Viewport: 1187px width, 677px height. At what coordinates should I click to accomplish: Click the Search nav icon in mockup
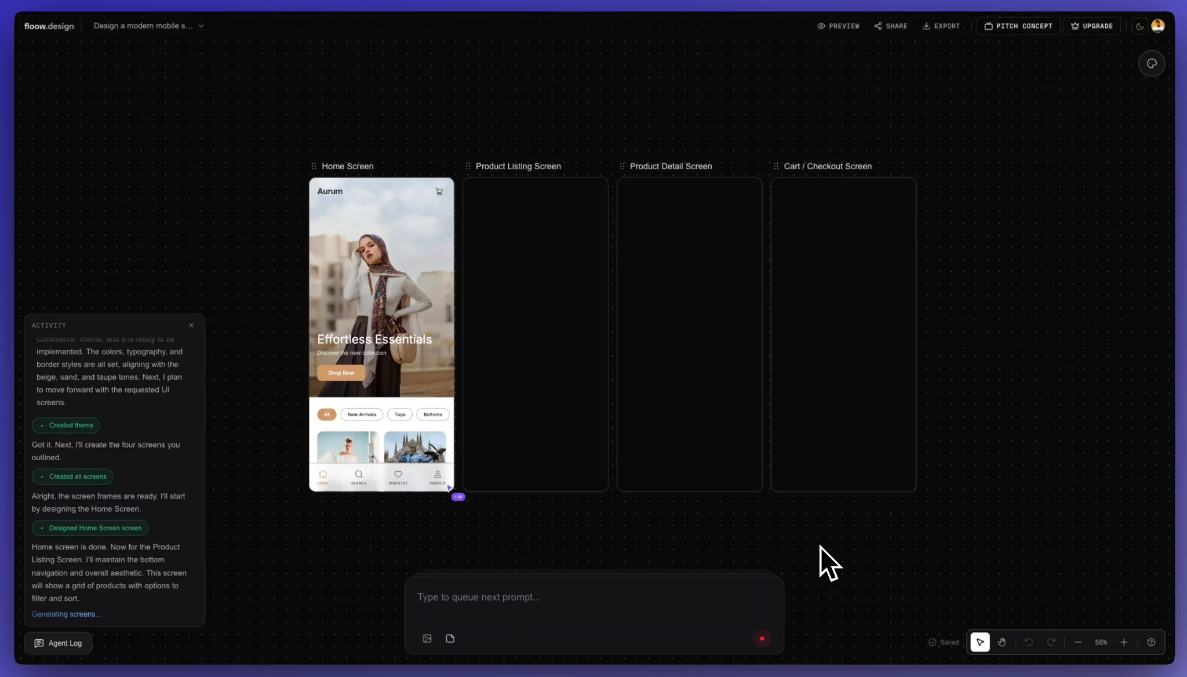pyautogui.click(x=359, y=477)
